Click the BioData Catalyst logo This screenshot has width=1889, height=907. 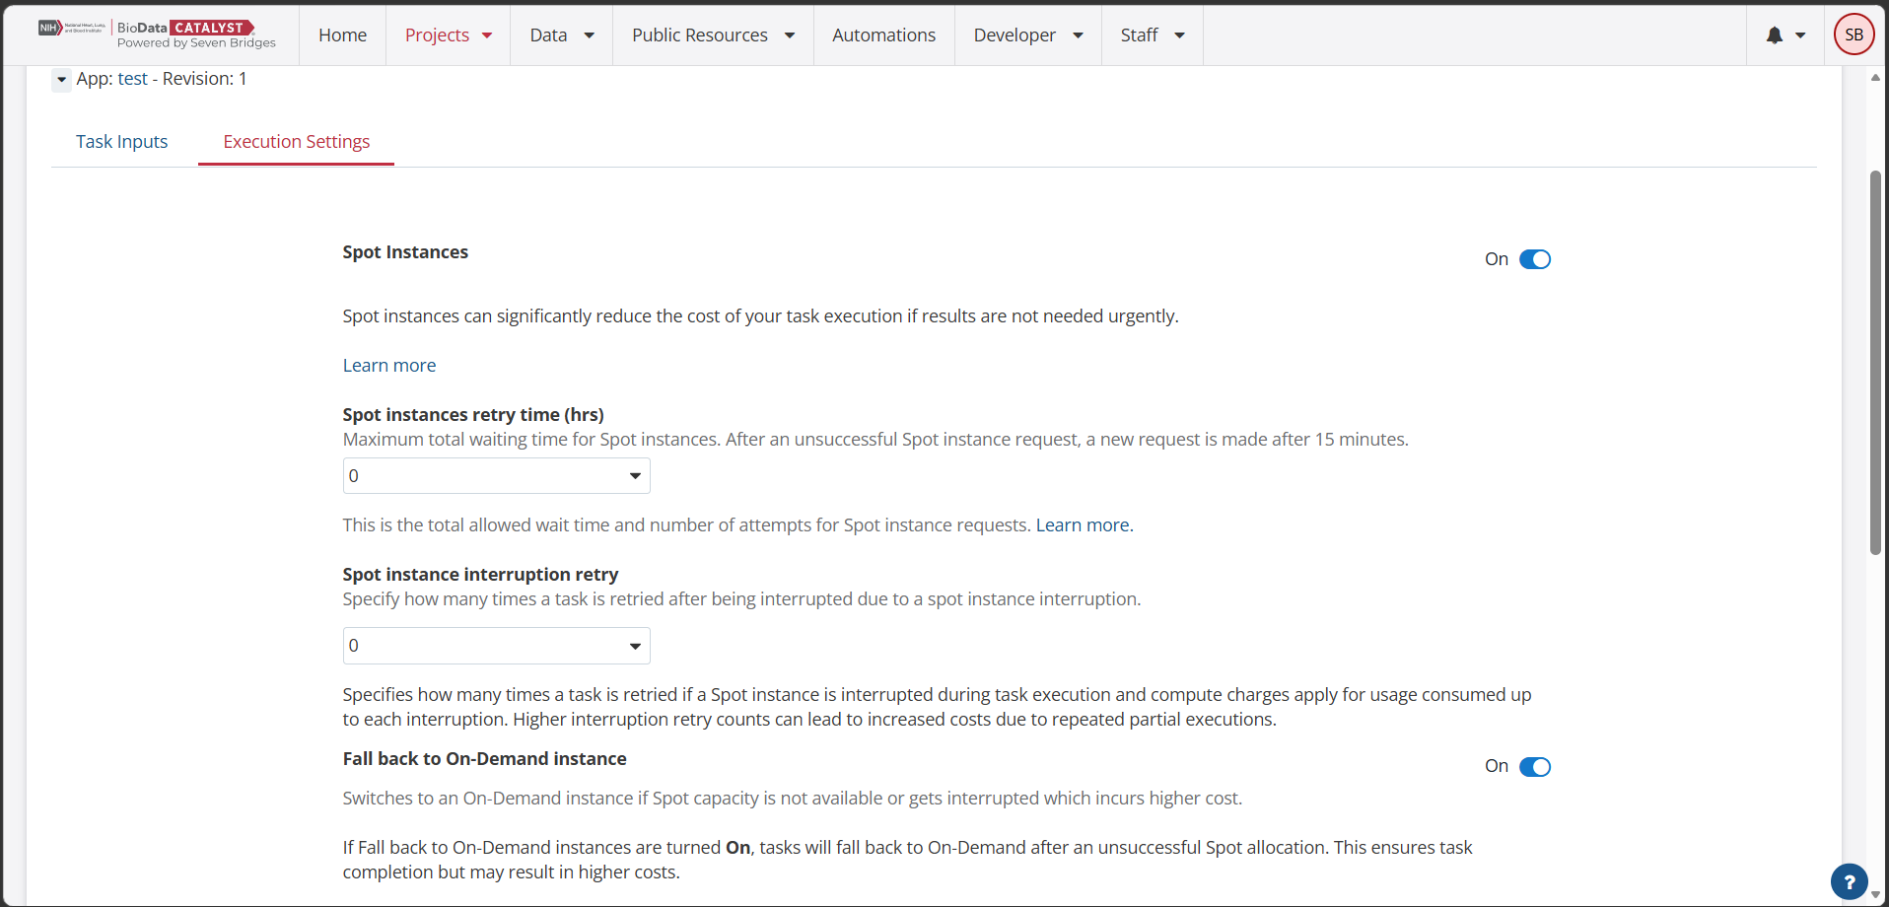coord(158,35)
